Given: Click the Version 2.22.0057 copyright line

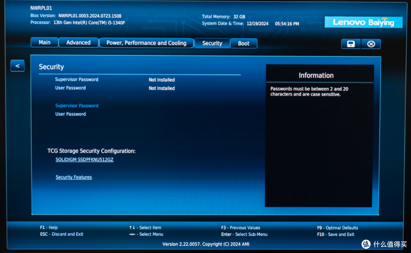Looking at the screenshot, I should click(x=206, y=244).
